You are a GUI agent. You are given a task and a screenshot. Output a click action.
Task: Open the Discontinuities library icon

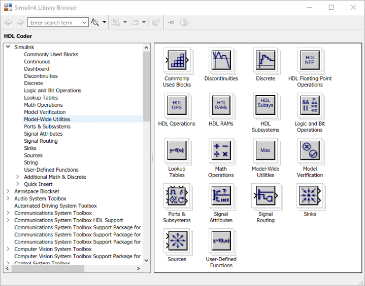pos(221,61)
